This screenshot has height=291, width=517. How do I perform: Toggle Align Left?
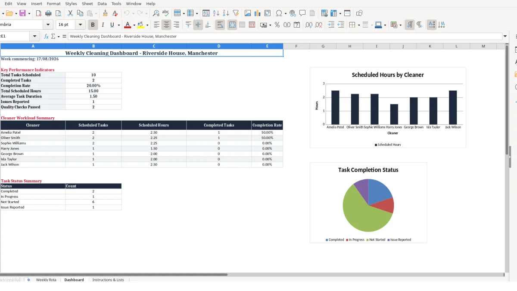(156, 25)
